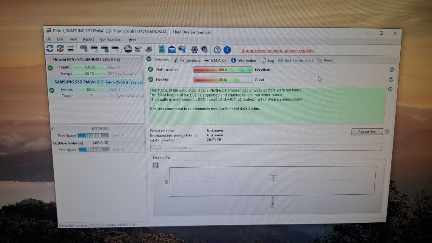Image resolution: width=432 pixels, height=243 pixels.
Task: Switch to the Overview tab
Action: [158, 59]
